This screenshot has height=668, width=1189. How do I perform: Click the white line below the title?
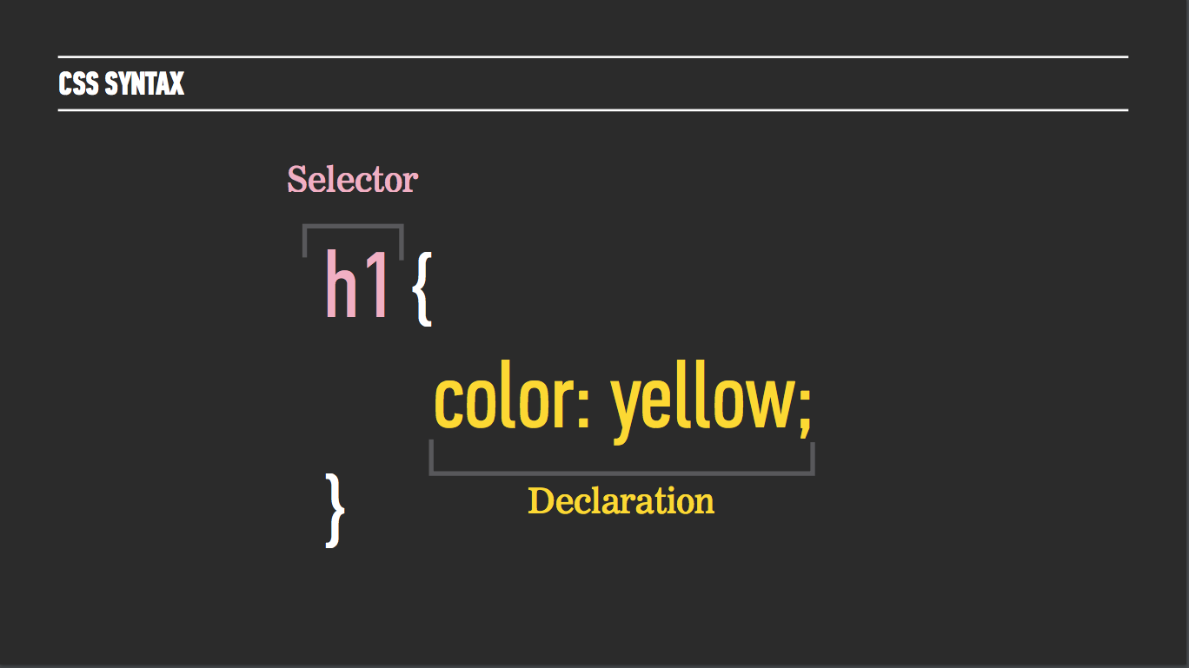point(593,110)
